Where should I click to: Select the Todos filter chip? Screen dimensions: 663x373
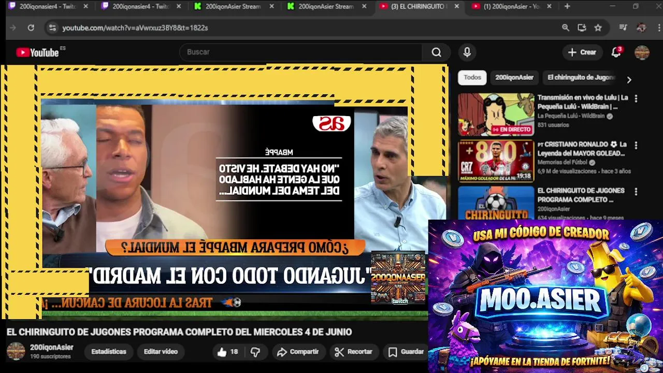click(472, 78)
